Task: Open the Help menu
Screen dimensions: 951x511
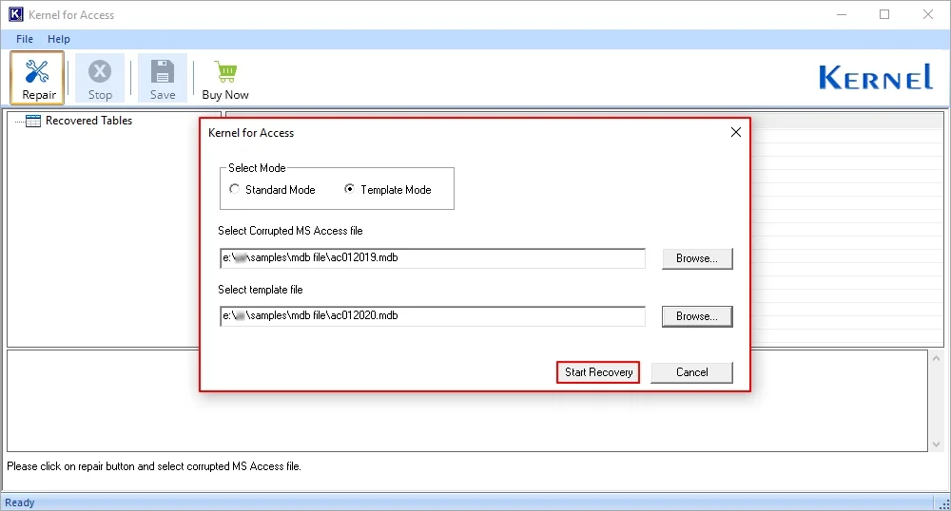Action: [x=59, y=39]
